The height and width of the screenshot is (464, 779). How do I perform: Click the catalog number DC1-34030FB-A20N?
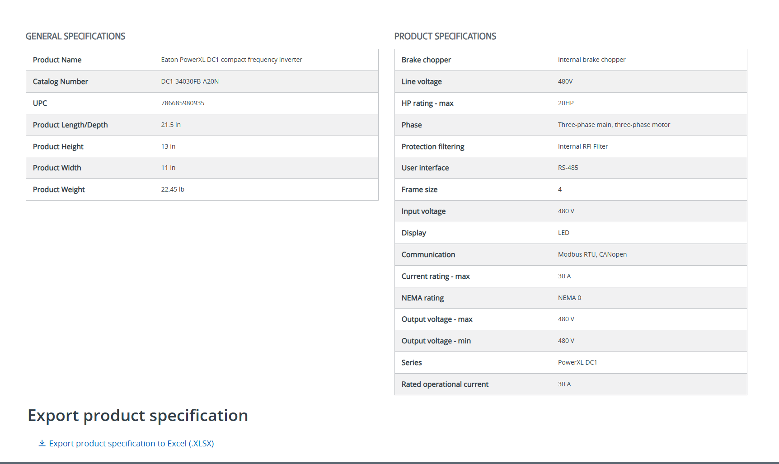(190, 81)
